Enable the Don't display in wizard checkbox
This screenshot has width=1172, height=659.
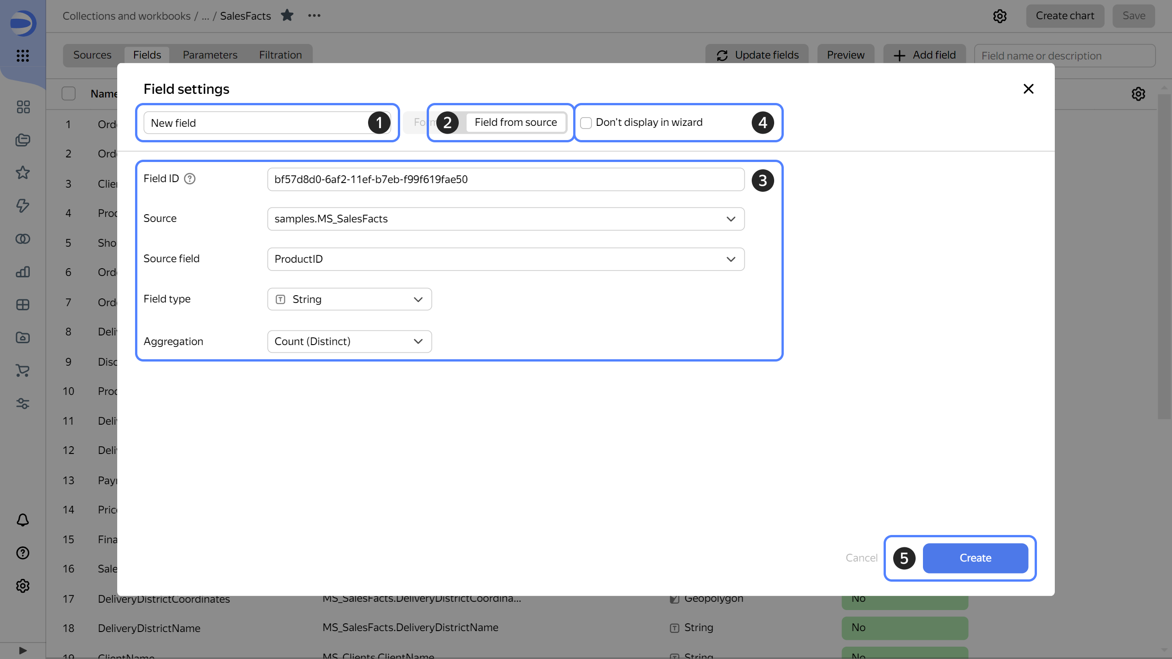tap(586, 122)
